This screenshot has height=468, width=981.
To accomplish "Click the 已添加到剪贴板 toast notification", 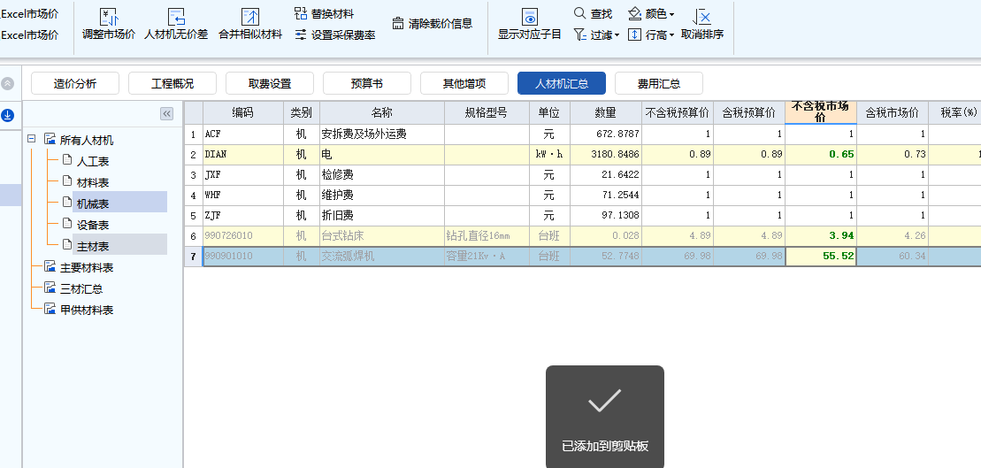I will coord(605,417).
